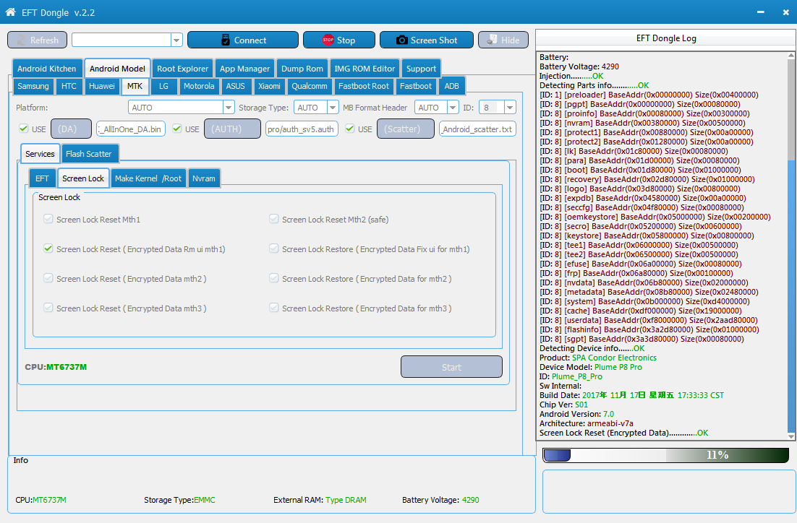Screen dimensions: 797x523
Task: Select the HTC brand tab
Action: (69, 86)
